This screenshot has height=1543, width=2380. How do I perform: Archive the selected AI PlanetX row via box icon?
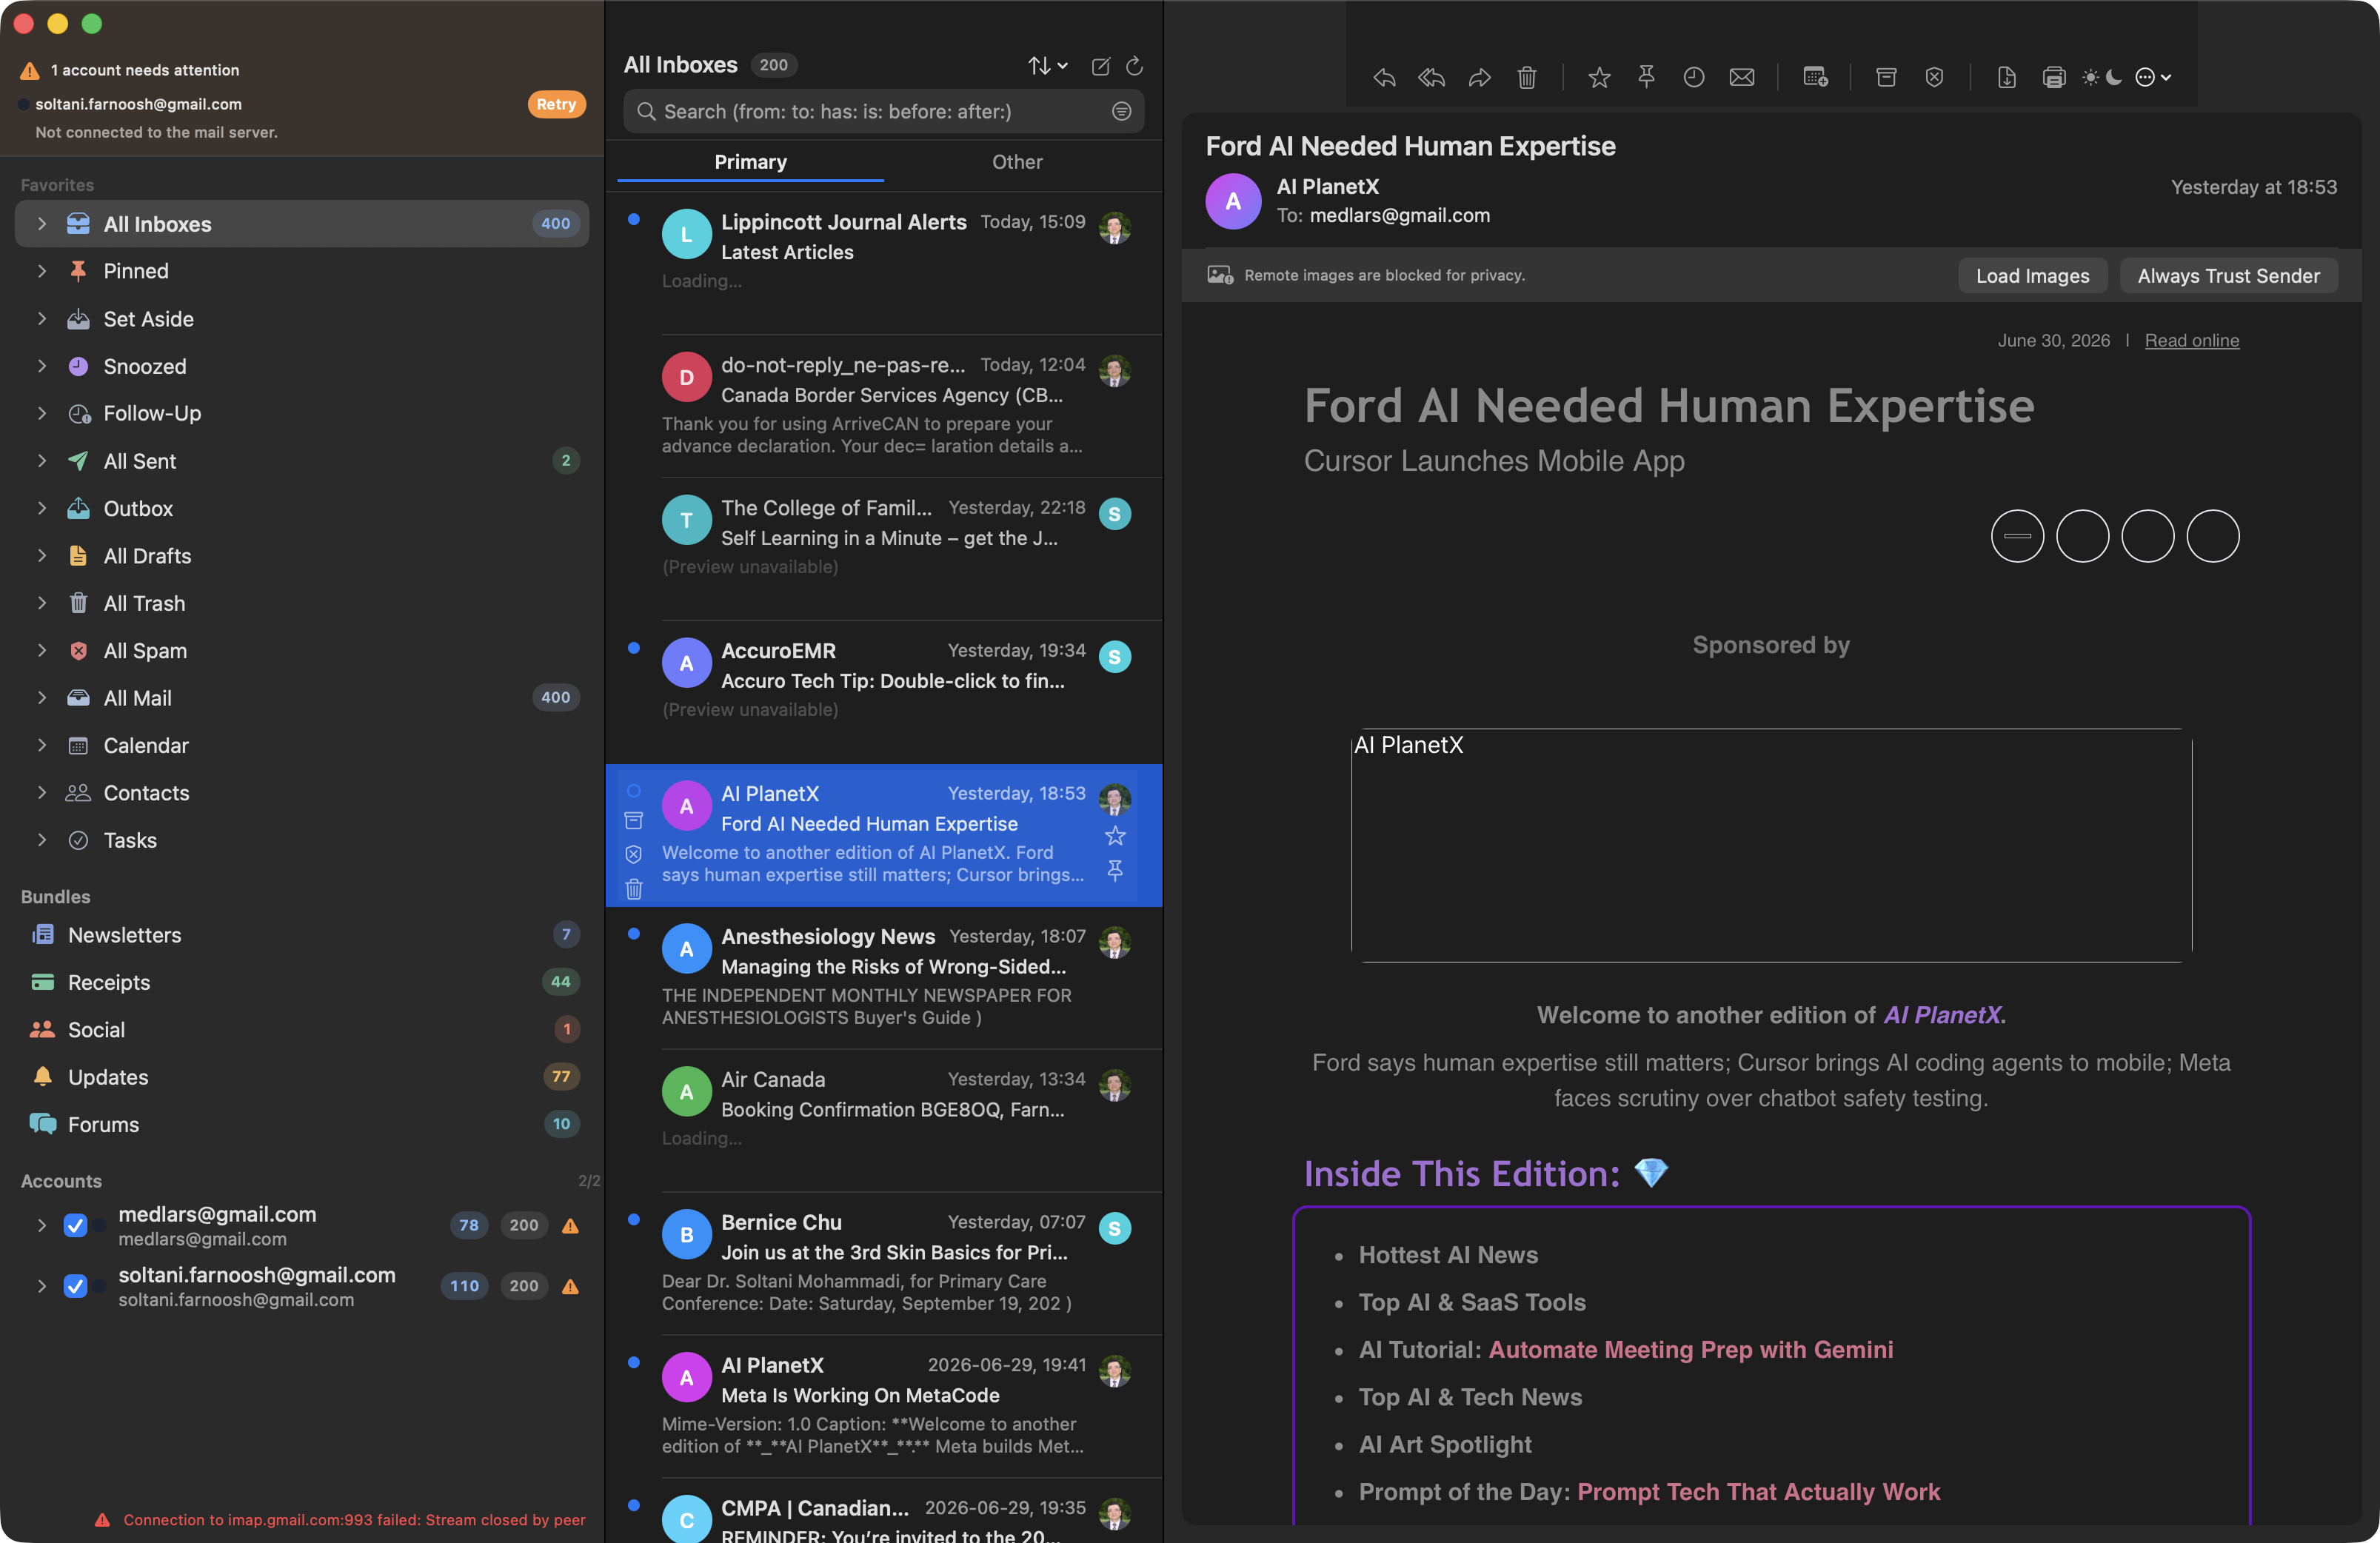coord(633,821)
